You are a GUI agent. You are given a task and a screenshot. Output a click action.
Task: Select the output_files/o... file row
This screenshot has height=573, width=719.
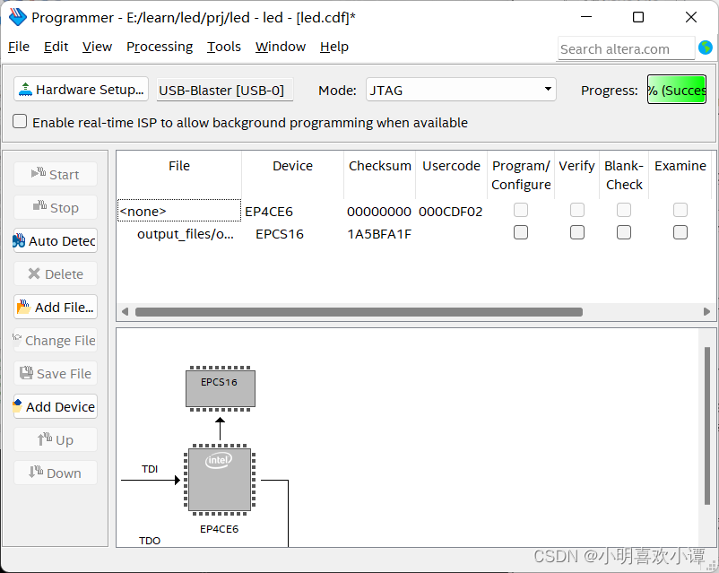(186, 234)
